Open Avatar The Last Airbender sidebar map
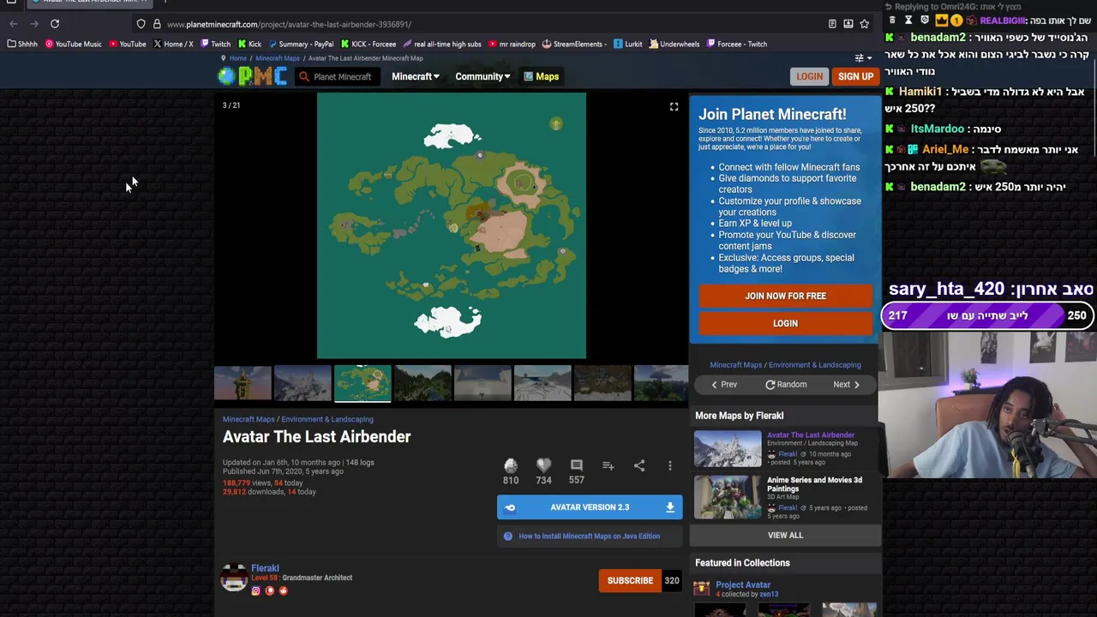 (811, 435)
